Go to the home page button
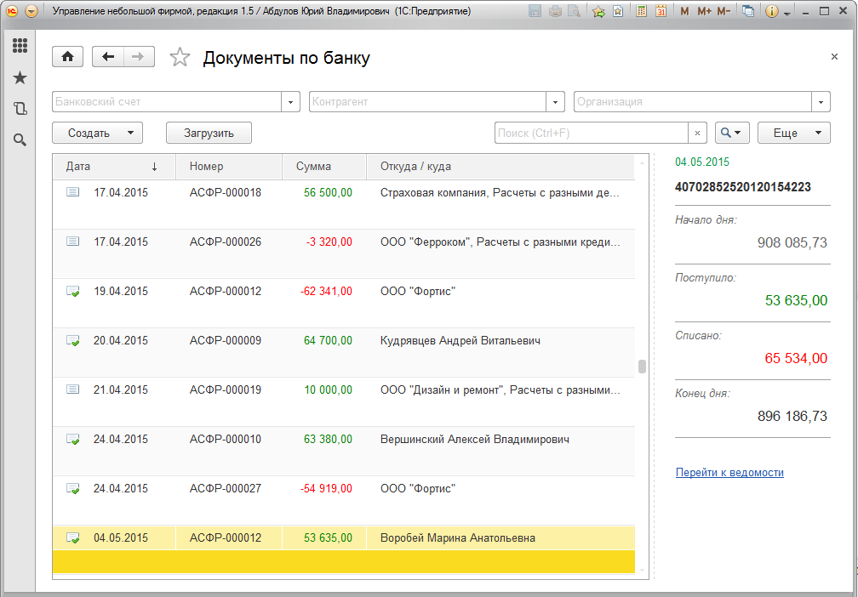The height and width of the screenshot is (597, 858). click(x=67, y=57)
